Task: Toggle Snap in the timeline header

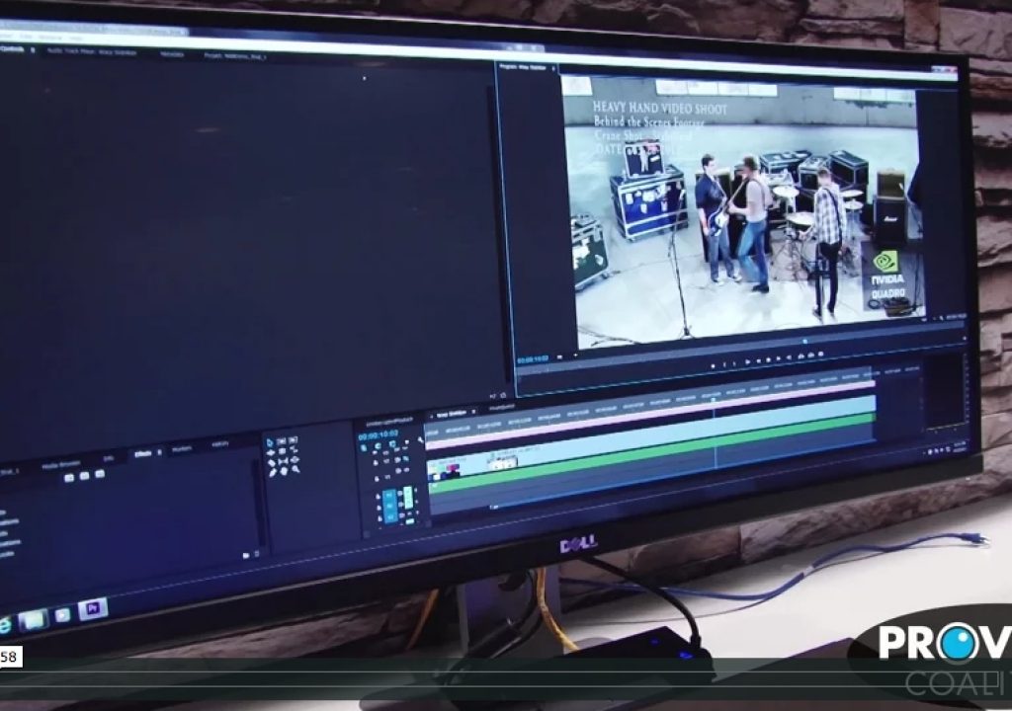Action: 378,446
